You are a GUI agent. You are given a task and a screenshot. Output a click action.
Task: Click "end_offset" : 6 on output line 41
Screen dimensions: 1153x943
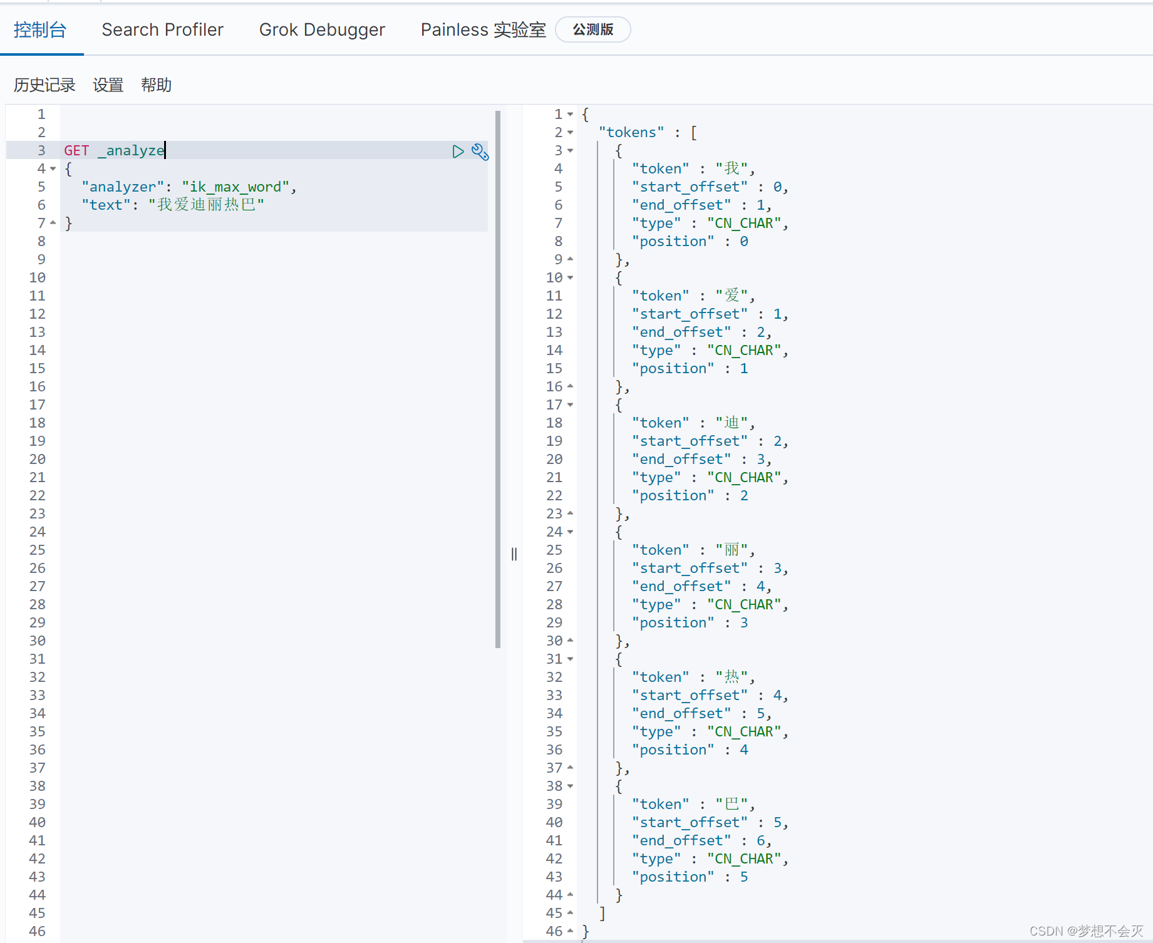[698, 841]
